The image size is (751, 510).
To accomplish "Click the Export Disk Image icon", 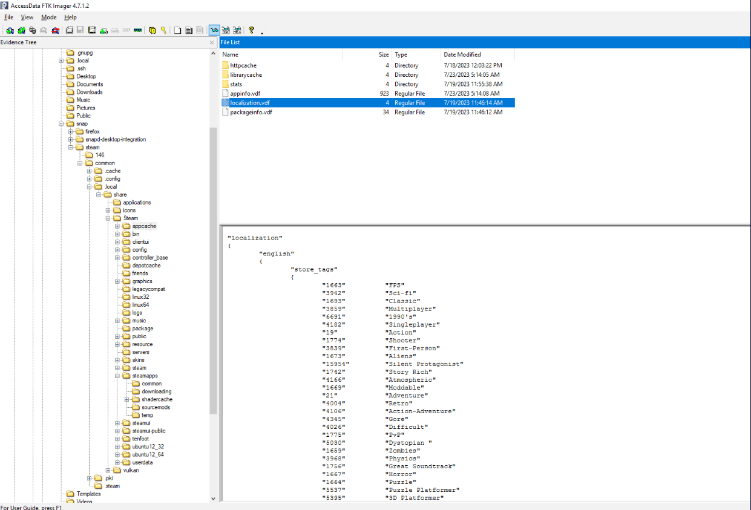I will [80, 30].
